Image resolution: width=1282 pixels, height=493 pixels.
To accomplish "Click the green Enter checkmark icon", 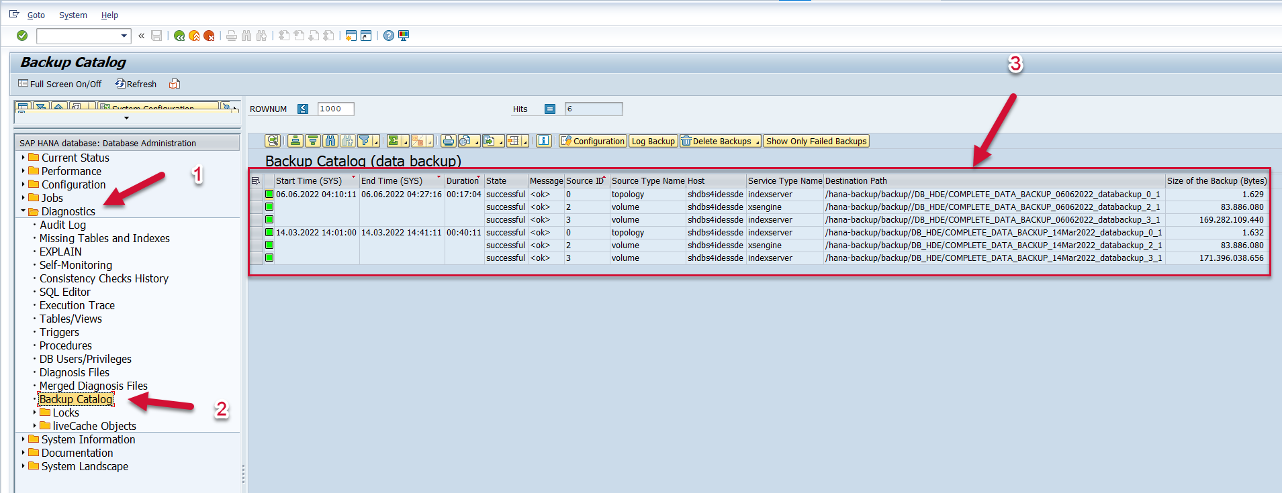I will pos(22,36).
